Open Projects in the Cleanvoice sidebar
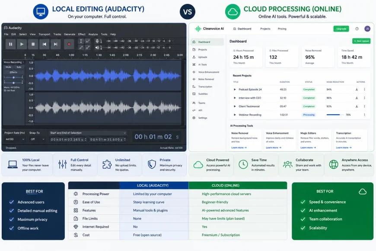This screenshot has width=376, height=251. click(207, 49)
